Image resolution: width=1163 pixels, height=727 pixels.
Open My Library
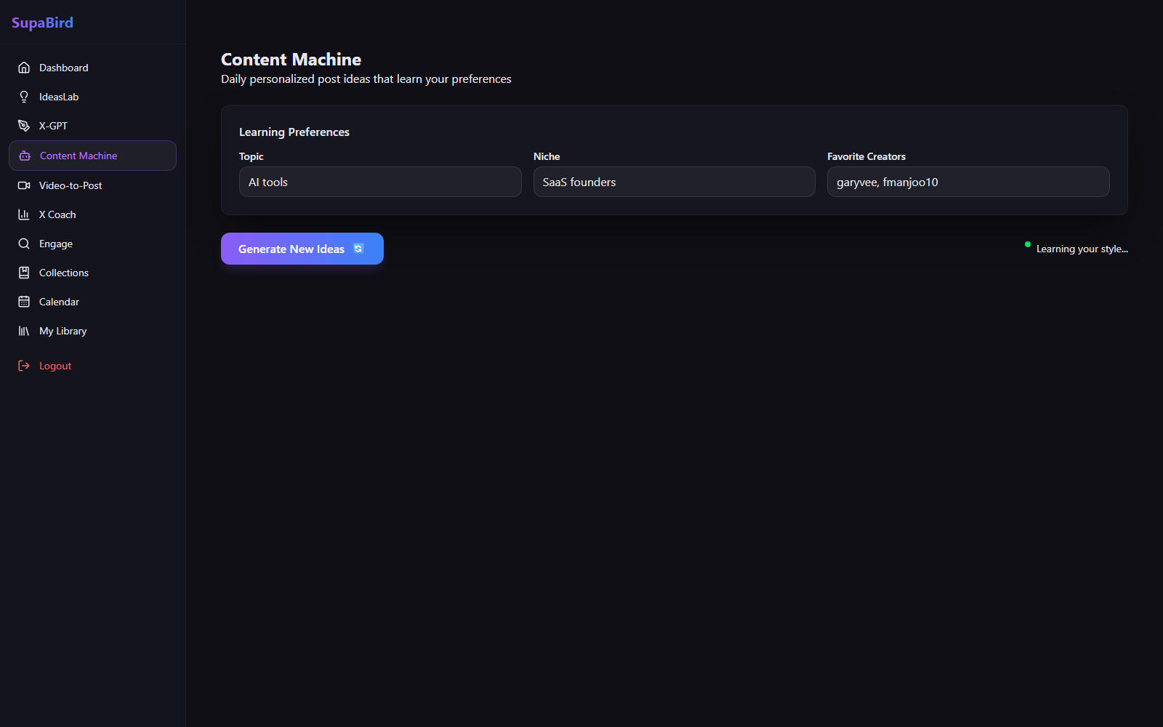(x=92, y=331)
